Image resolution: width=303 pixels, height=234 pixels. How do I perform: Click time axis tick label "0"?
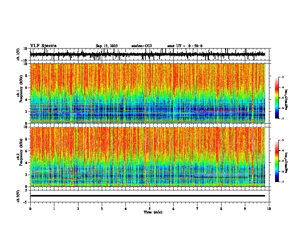tap(30, 209)
